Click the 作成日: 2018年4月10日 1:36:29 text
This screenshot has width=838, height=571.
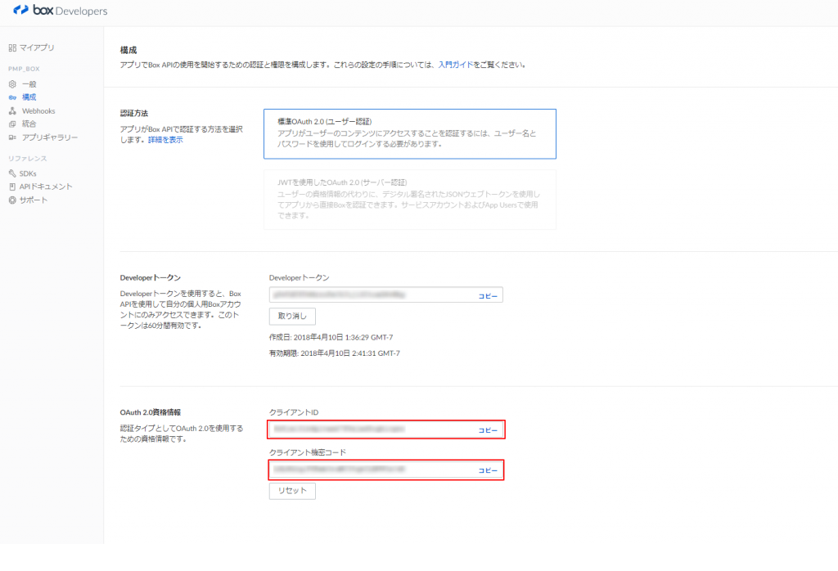331,337
